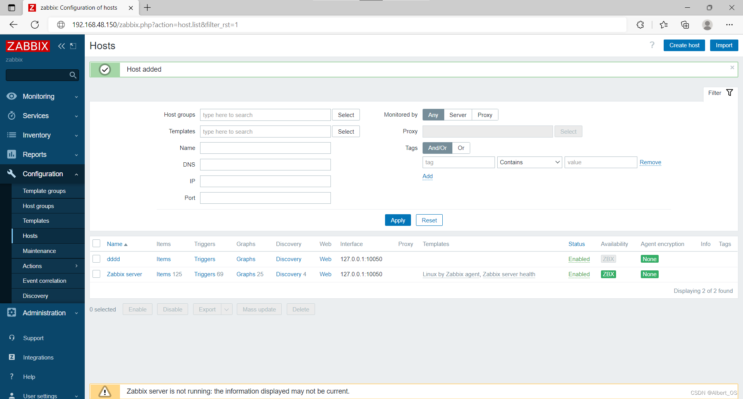Open the browser collections icon
This screenshot has width=743, height=399.
(685, 25)
